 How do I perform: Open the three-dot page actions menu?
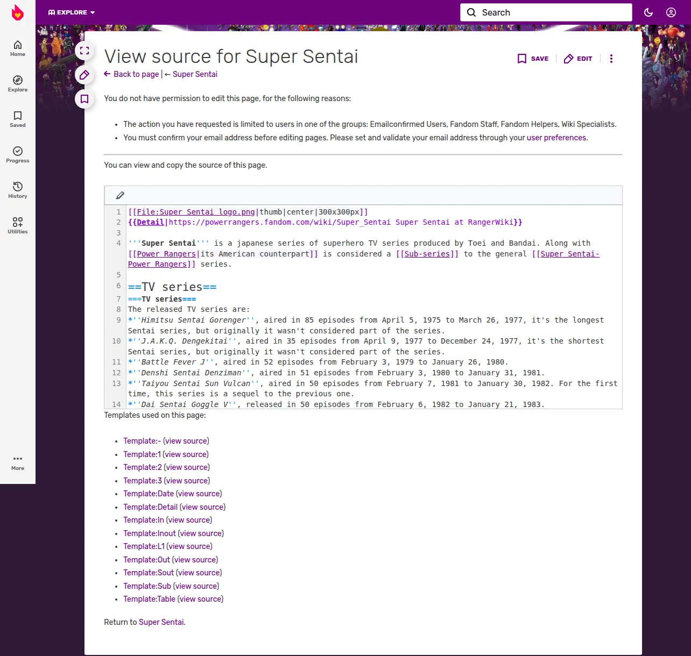(611, 59)
